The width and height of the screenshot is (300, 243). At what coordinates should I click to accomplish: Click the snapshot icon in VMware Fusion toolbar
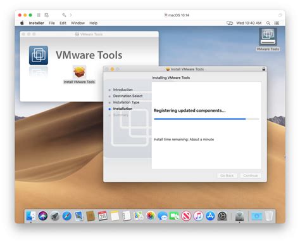46,15
